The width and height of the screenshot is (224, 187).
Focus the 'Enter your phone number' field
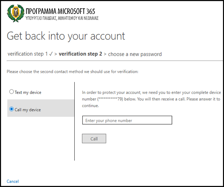(127, 121)
